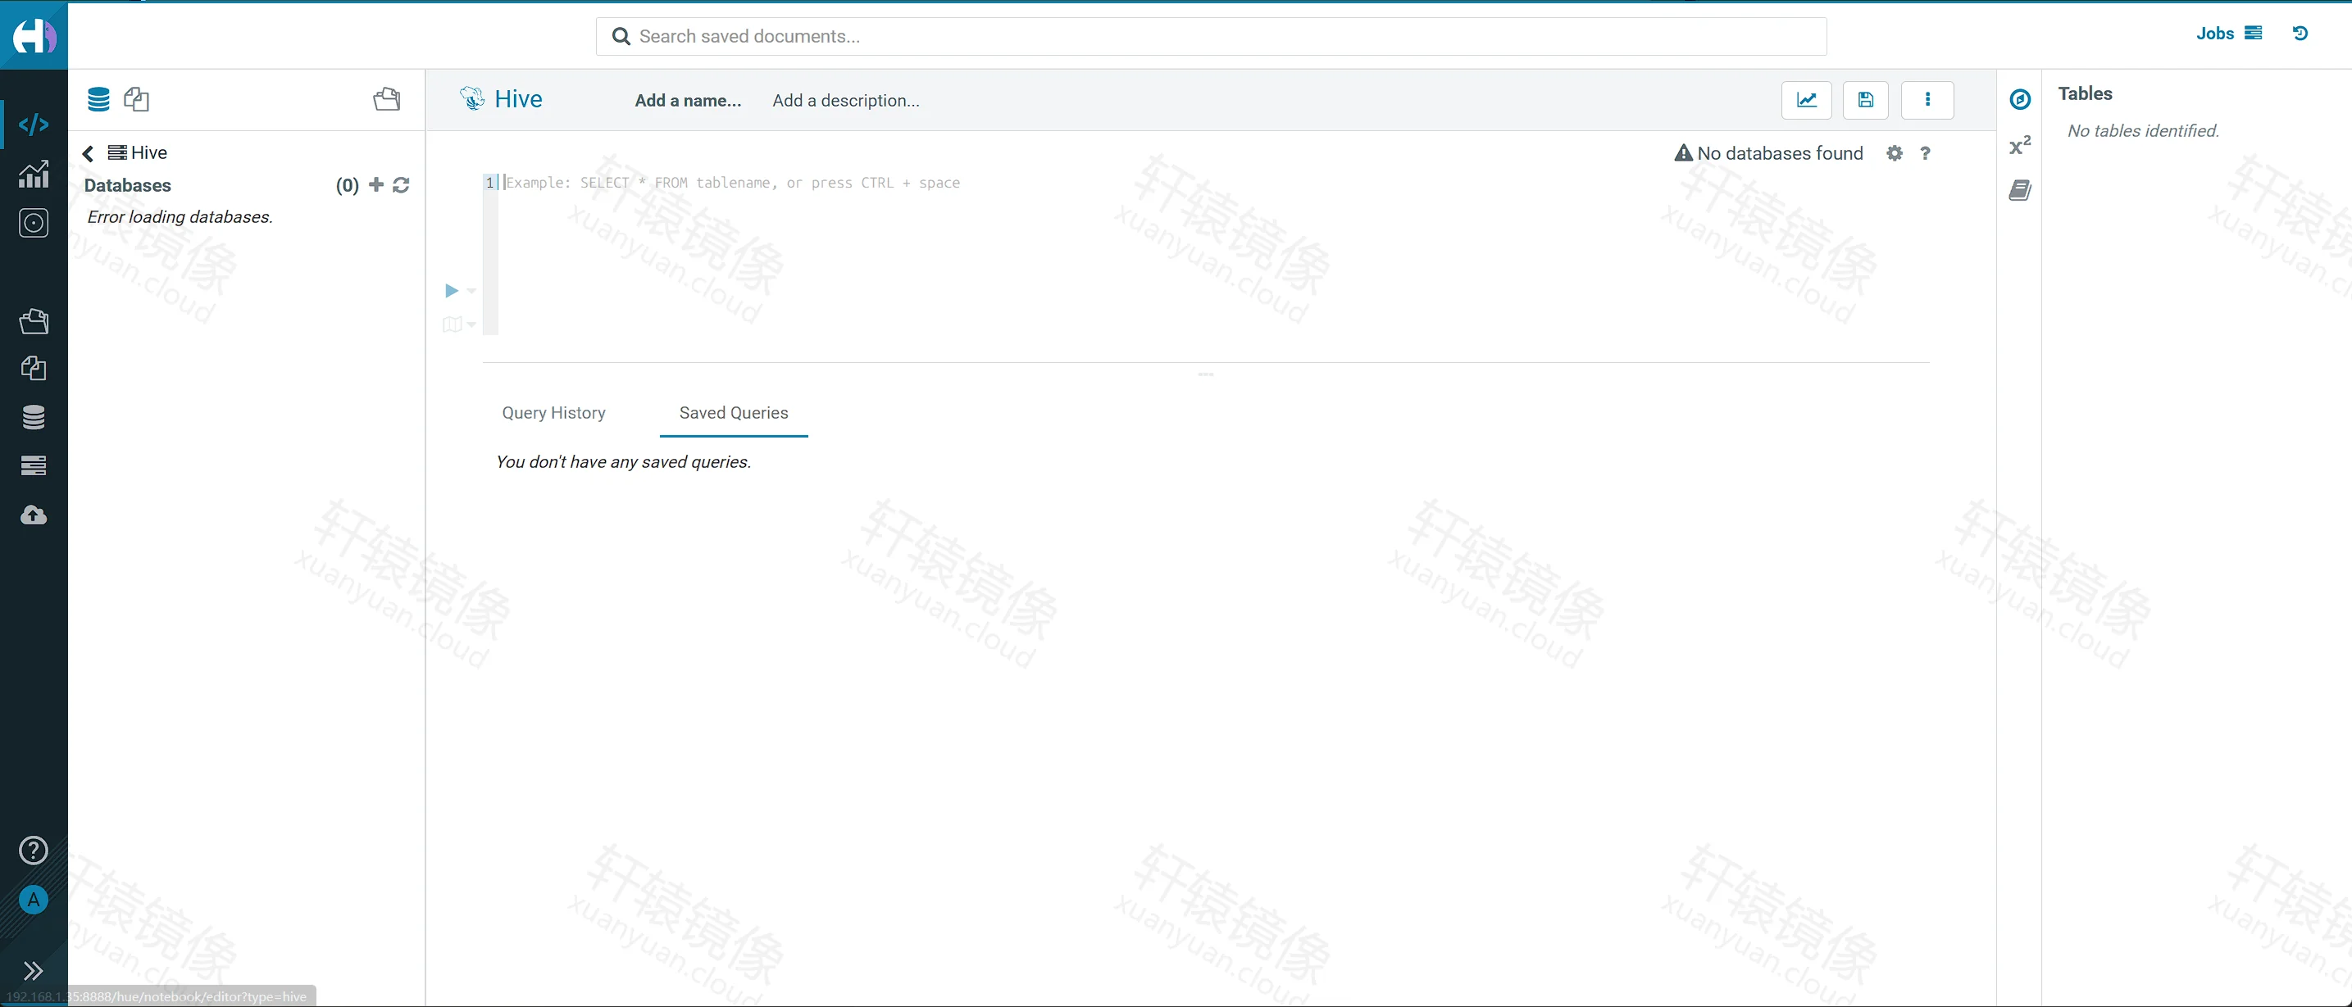Select the documents folder icon in assist panel
The height and width of the screenshot is (1007, 2352).
click(387, 98)
